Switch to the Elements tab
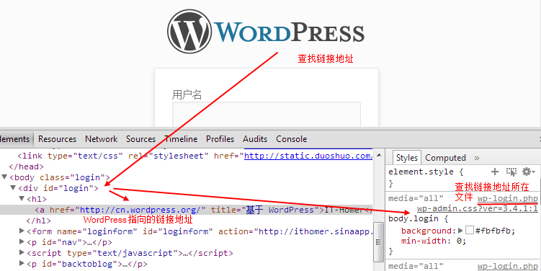This screenshot has width=541, height=271. (14, 139)
